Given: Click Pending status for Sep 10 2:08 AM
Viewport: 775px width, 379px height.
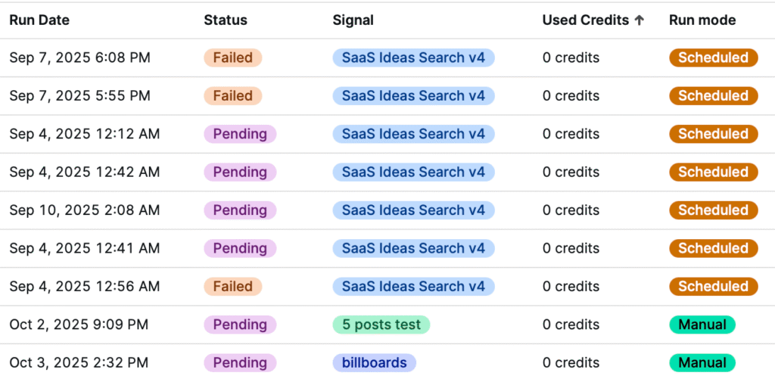Looking at the screenshot, I should coord(240,210).
